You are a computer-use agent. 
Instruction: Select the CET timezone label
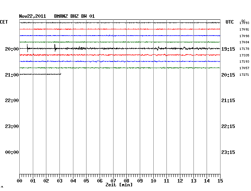click(x=4, y=22)
